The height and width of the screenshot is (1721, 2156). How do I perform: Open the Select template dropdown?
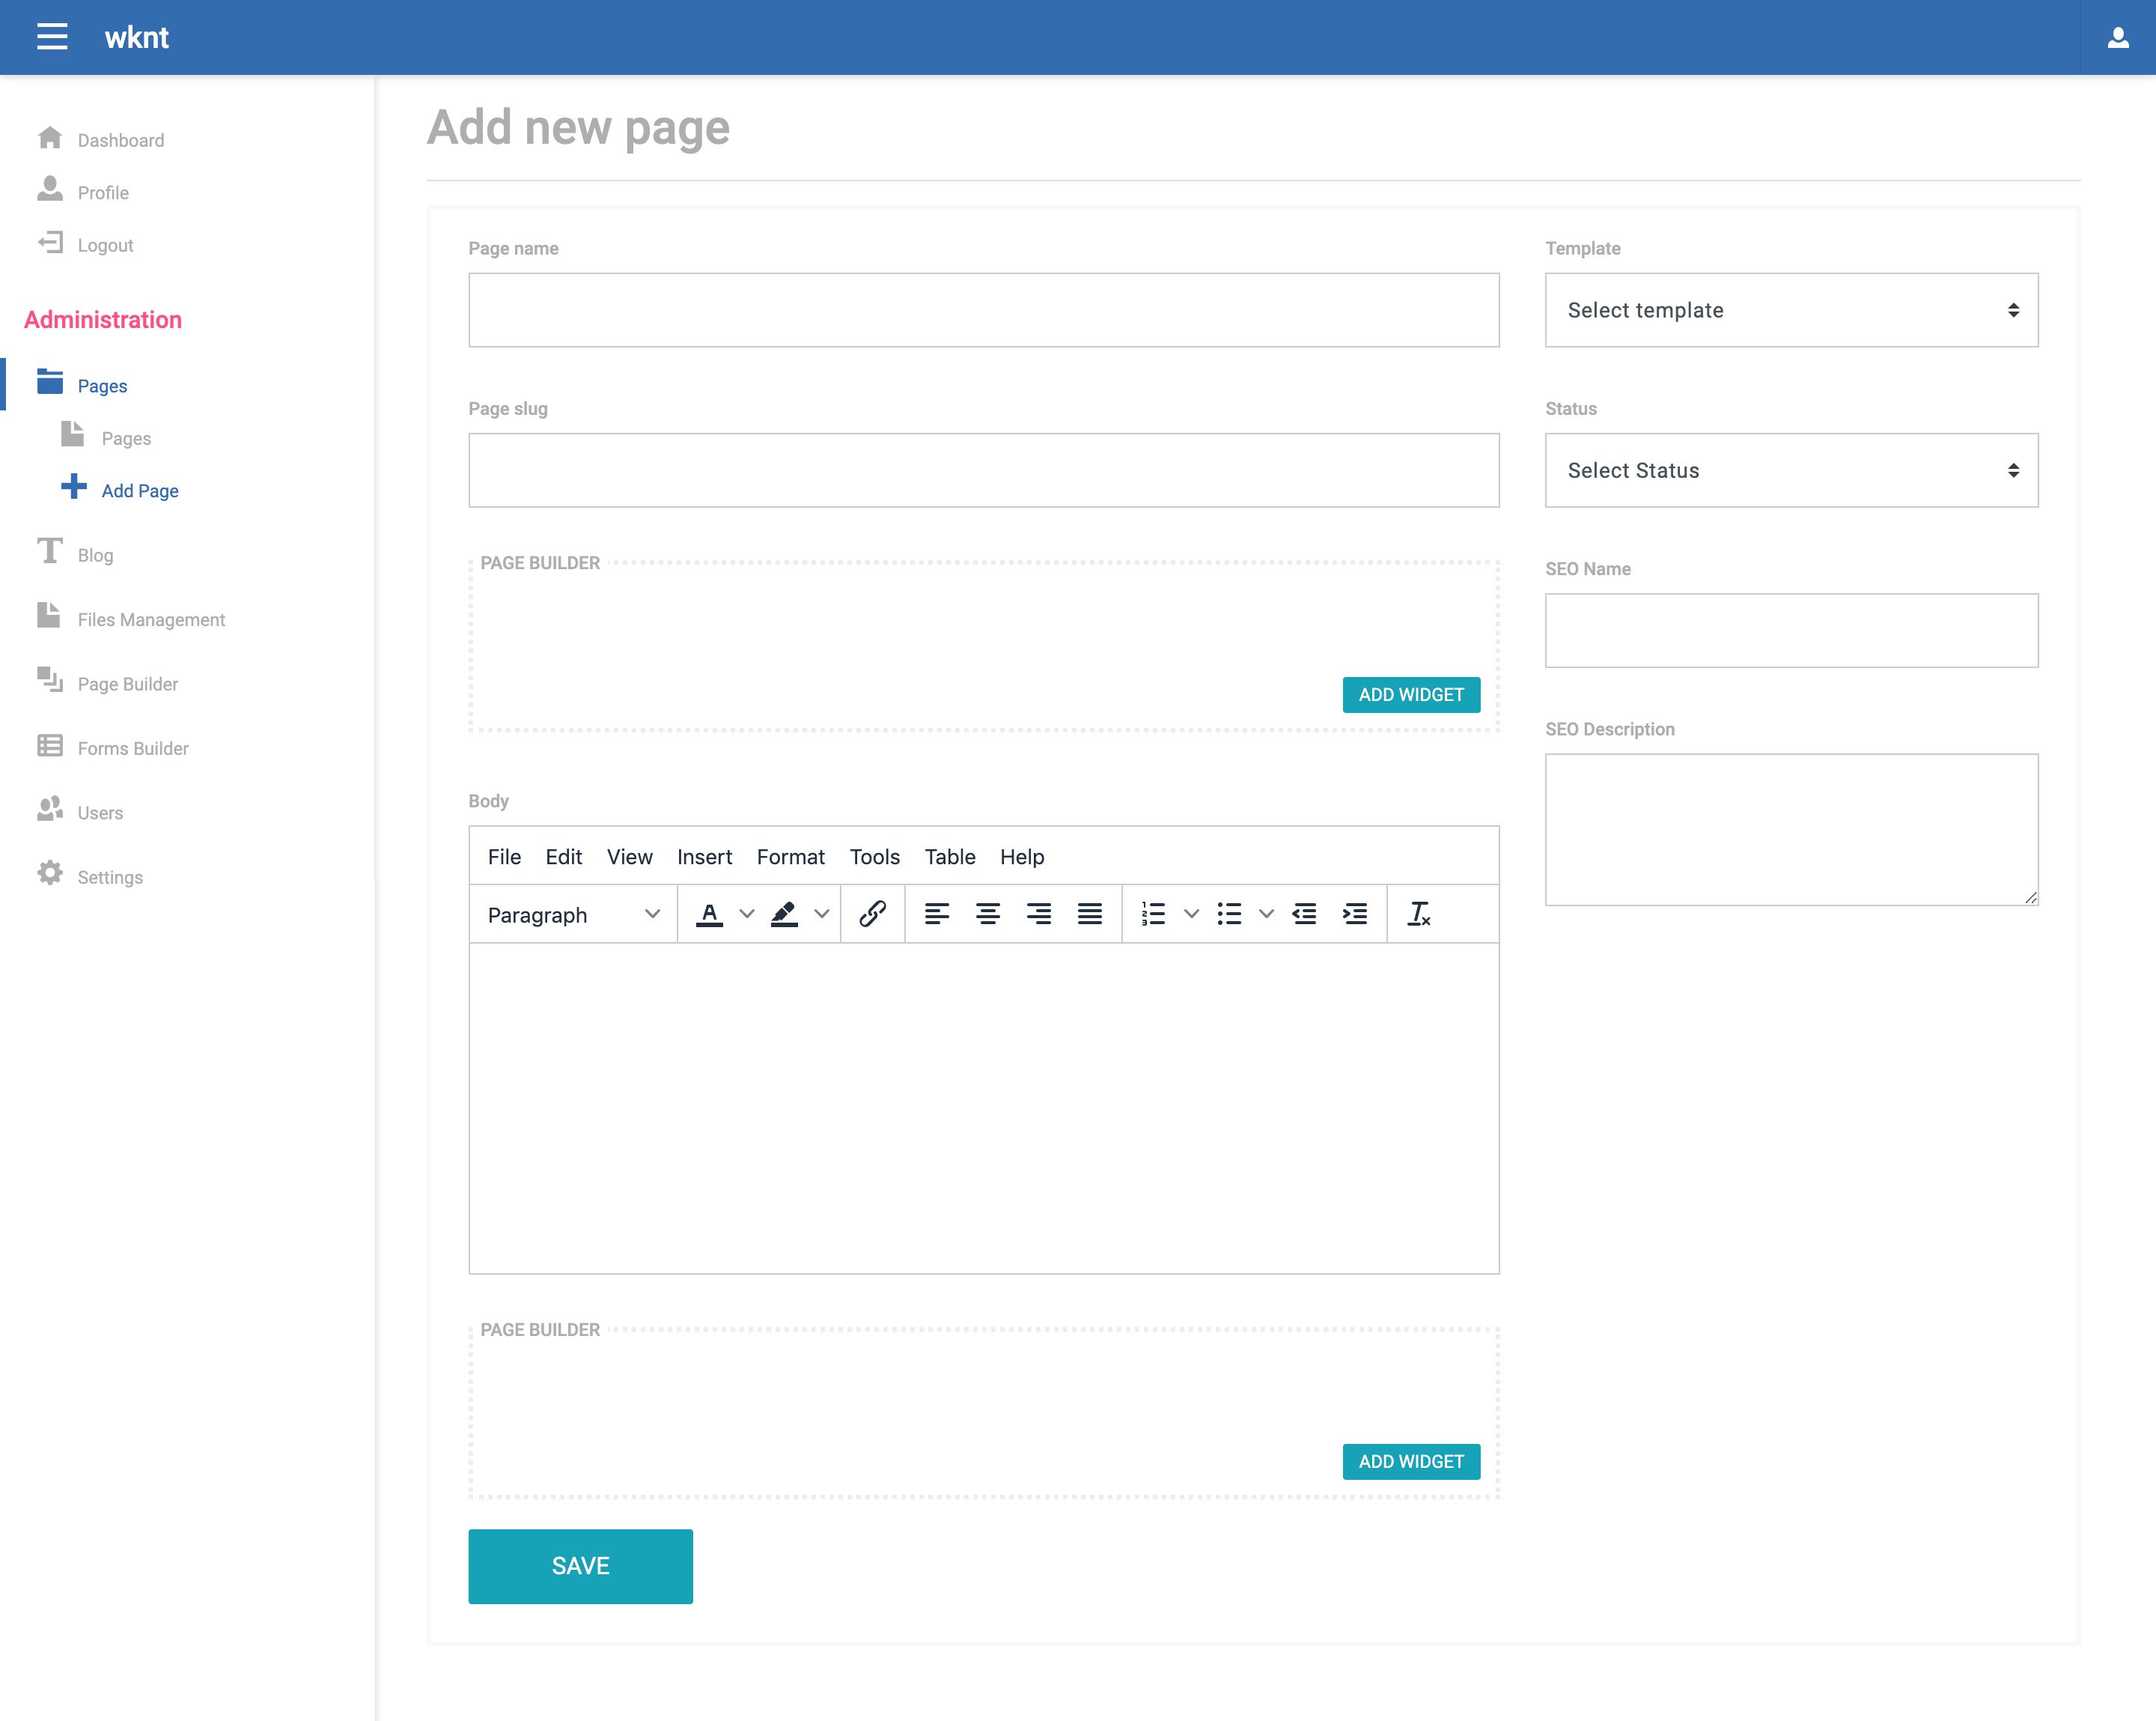1791,310
